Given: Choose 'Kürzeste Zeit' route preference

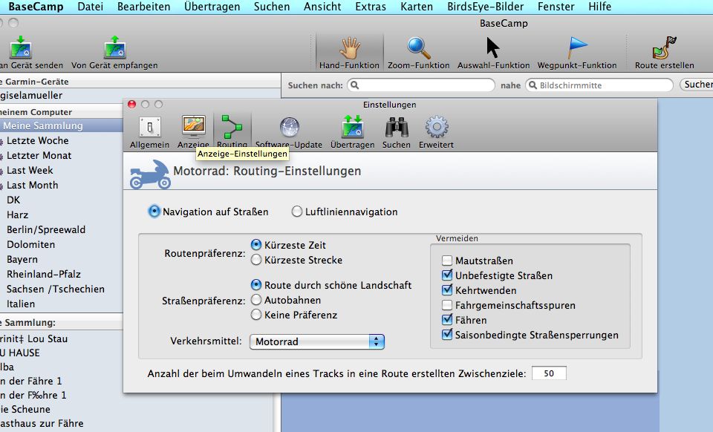Looking at the screenshot, I should (x=256, y=245).
